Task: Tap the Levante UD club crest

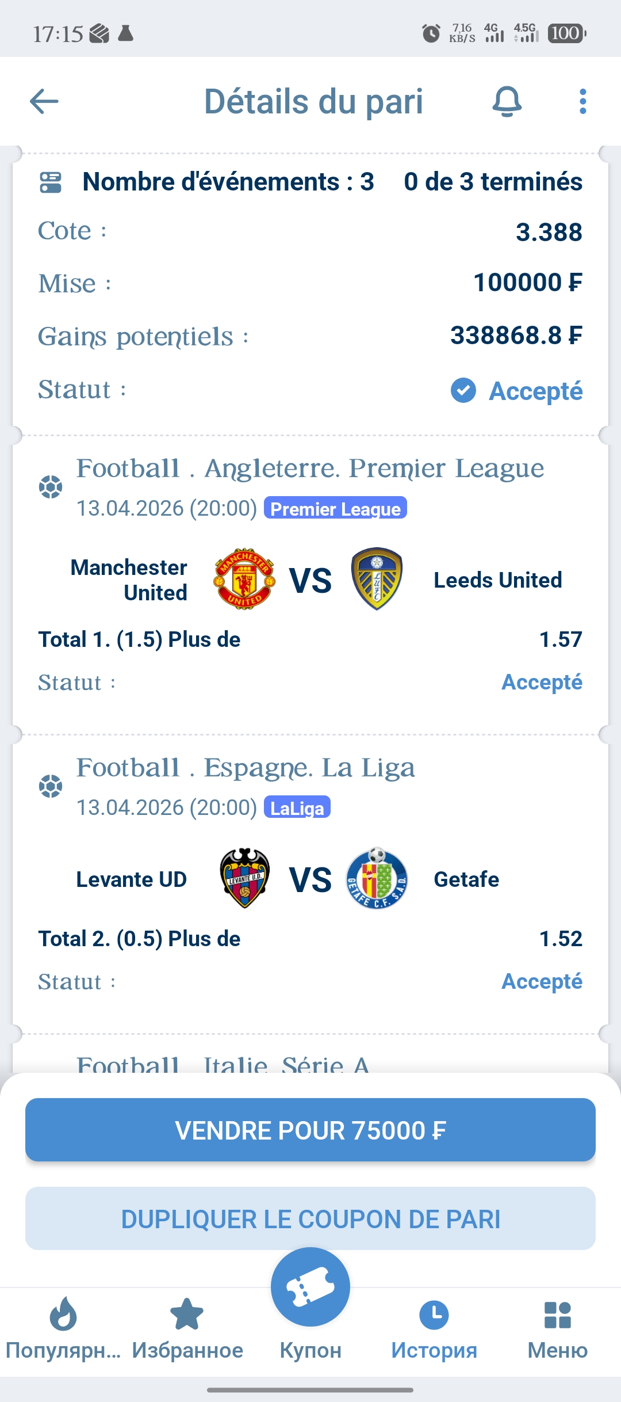Action: point(245,878)
